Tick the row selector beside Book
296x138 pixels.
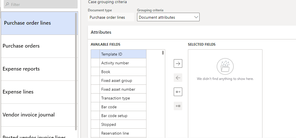95,72
